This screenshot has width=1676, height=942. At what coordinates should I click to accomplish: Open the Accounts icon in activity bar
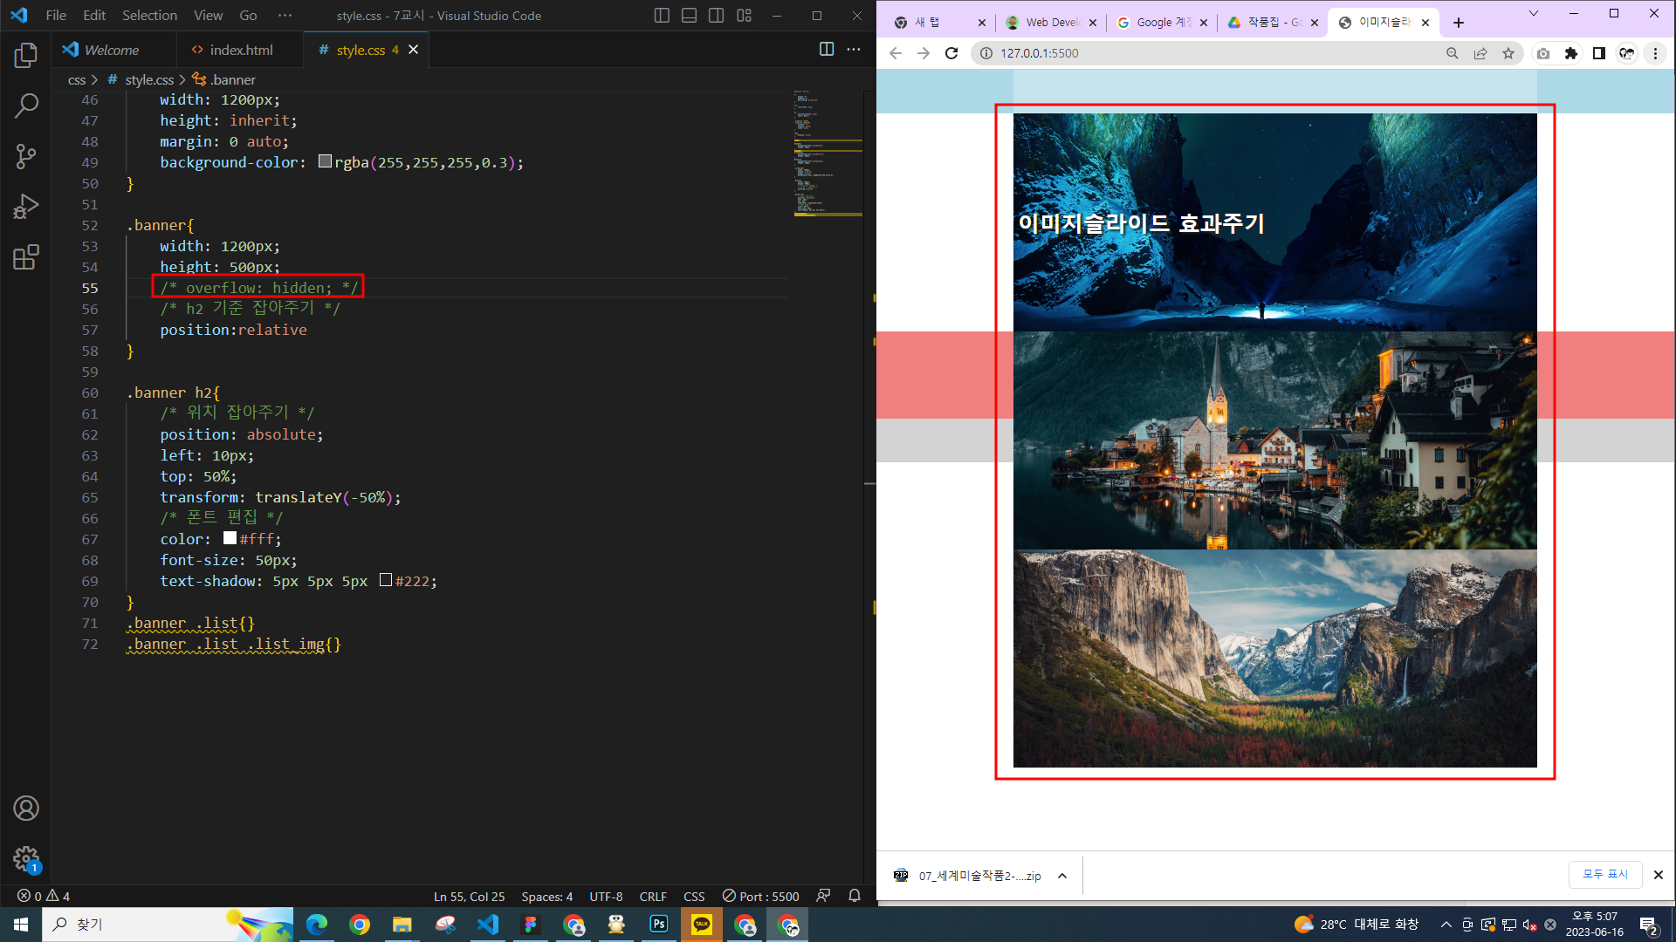point(26,809)
